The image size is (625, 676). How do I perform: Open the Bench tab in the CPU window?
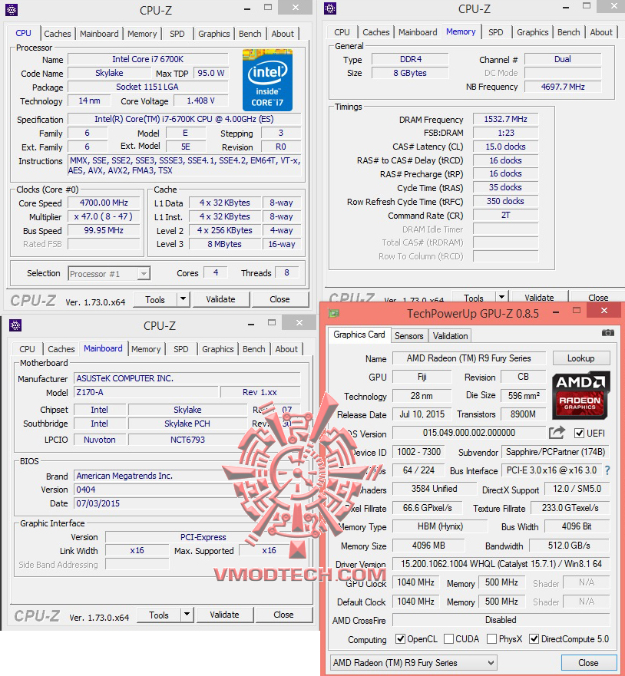pos(250,34)
